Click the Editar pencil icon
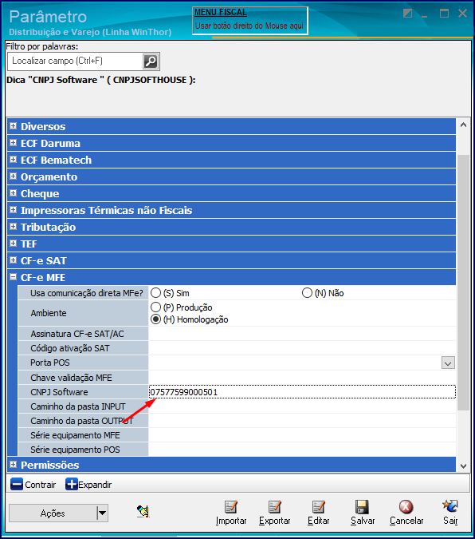 pyautogui.click(x=318, y=507)
